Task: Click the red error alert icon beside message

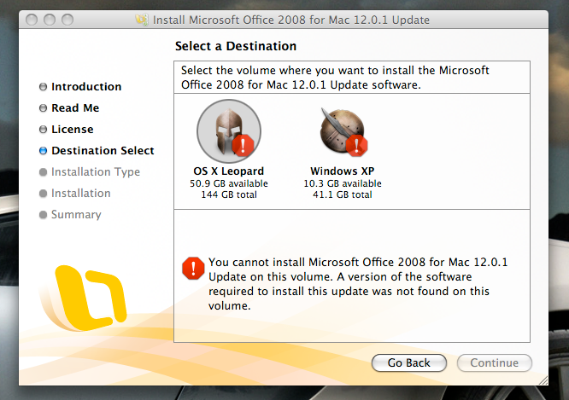Action: (x=193, y=269)
